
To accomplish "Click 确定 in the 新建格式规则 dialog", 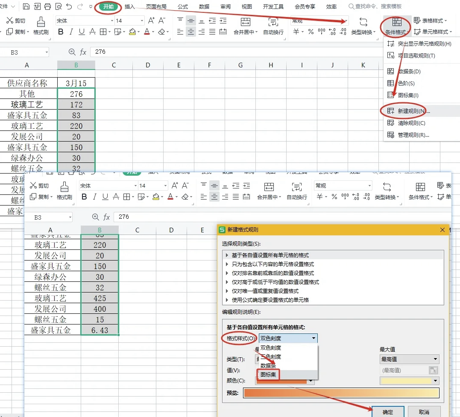I will (388, 412).
